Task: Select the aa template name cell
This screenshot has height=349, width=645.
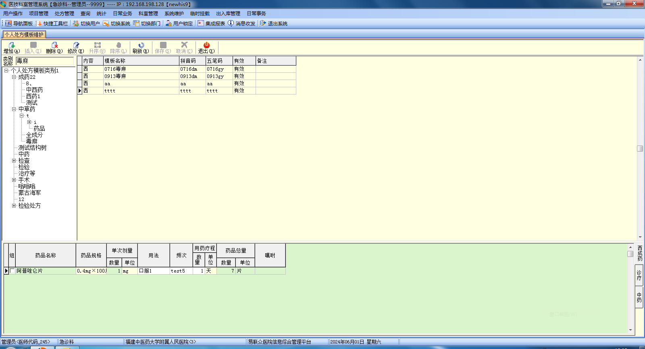Action: (141, 84)
